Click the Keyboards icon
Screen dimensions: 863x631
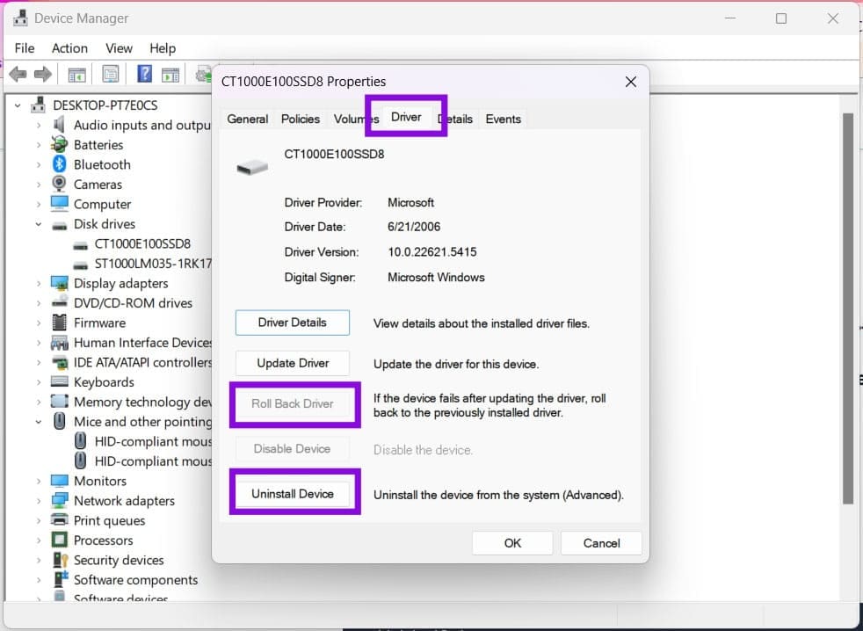pyautogui.click(x=60, y=381)
